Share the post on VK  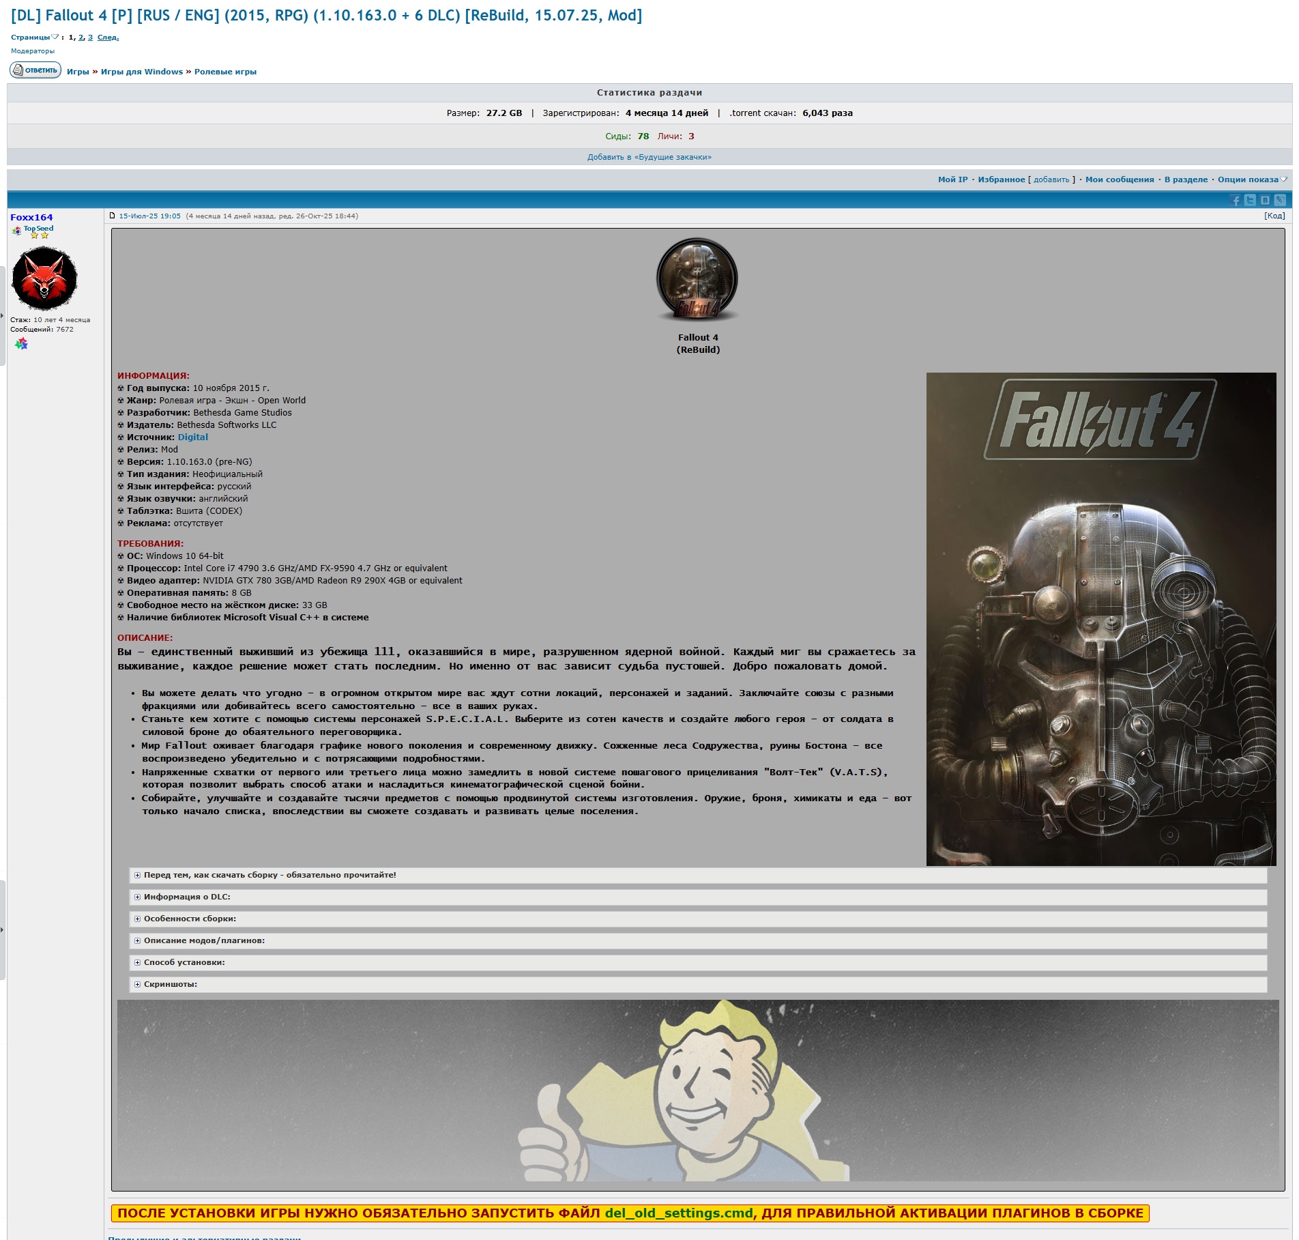(x=1265, y=200)
